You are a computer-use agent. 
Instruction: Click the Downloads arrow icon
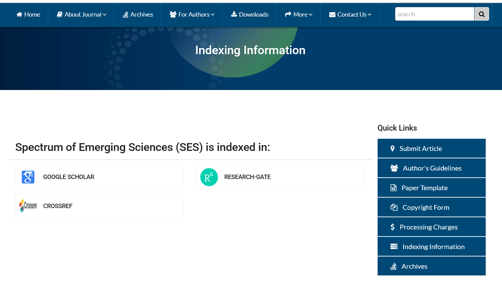[x=234, y=14]
